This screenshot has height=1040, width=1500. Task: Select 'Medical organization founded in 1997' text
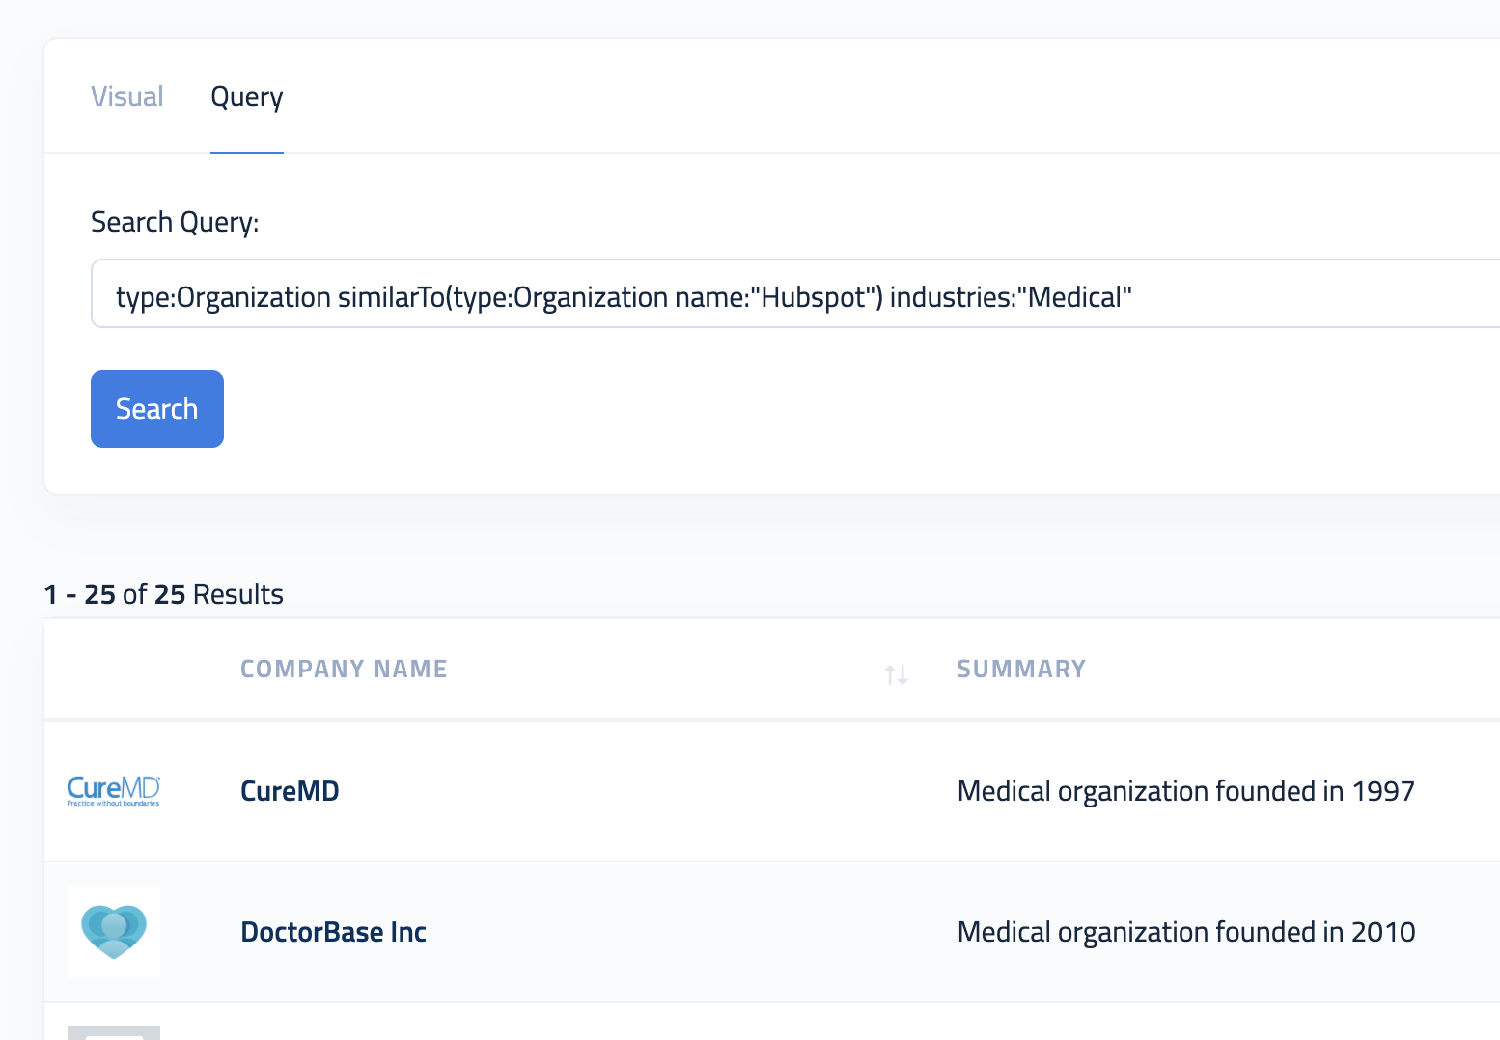coord(1185,791)
